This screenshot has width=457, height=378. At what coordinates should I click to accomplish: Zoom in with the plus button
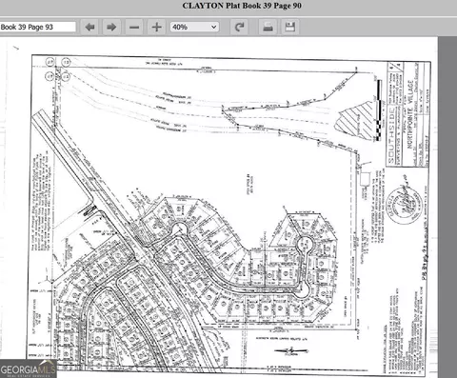(156, 27)
